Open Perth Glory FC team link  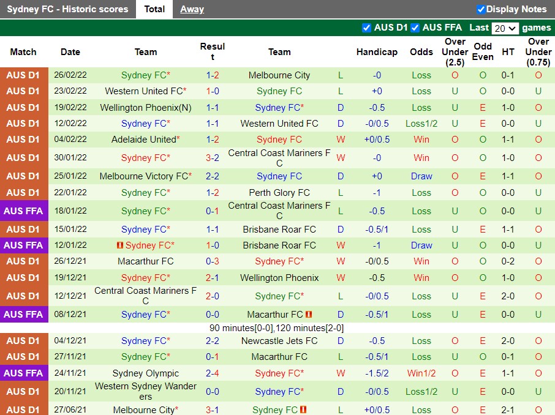279,192
